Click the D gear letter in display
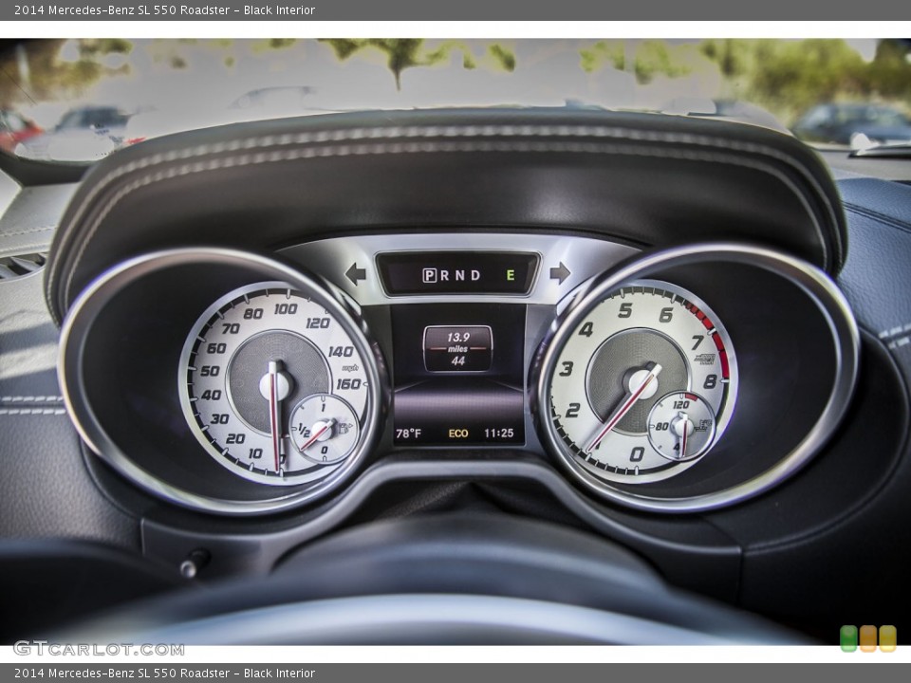Image resolution: width=911 pixels, height=683 pixels. 475,275
